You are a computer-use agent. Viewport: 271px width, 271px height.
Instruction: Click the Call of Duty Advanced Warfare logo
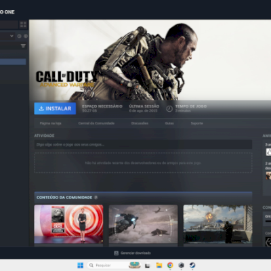click(x=66, y=79)
